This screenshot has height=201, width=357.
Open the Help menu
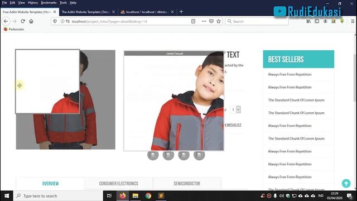click(x=73, y=3)
